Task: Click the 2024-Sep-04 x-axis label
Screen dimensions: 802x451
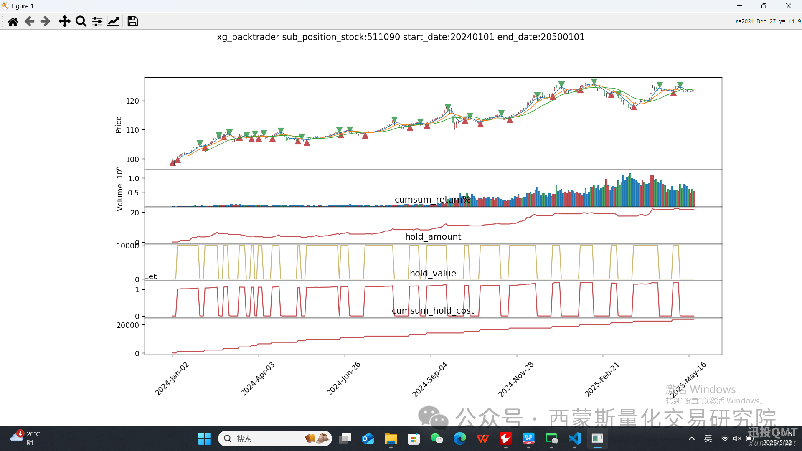Action: click(430, 379)
